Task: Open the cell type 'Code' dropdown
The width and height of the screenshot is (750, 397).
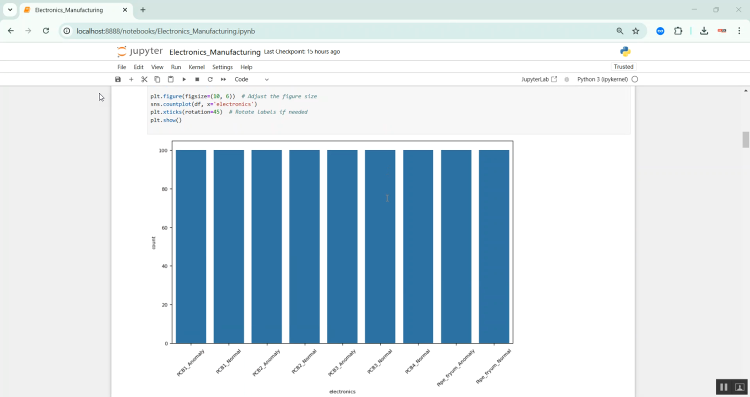Action: (251, 79)
